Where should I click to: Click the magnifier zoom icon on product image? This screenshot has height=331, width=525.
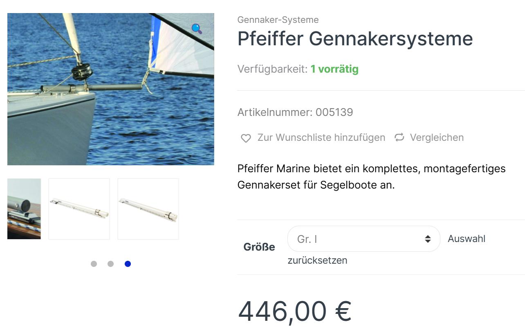(x=197, y=29)
